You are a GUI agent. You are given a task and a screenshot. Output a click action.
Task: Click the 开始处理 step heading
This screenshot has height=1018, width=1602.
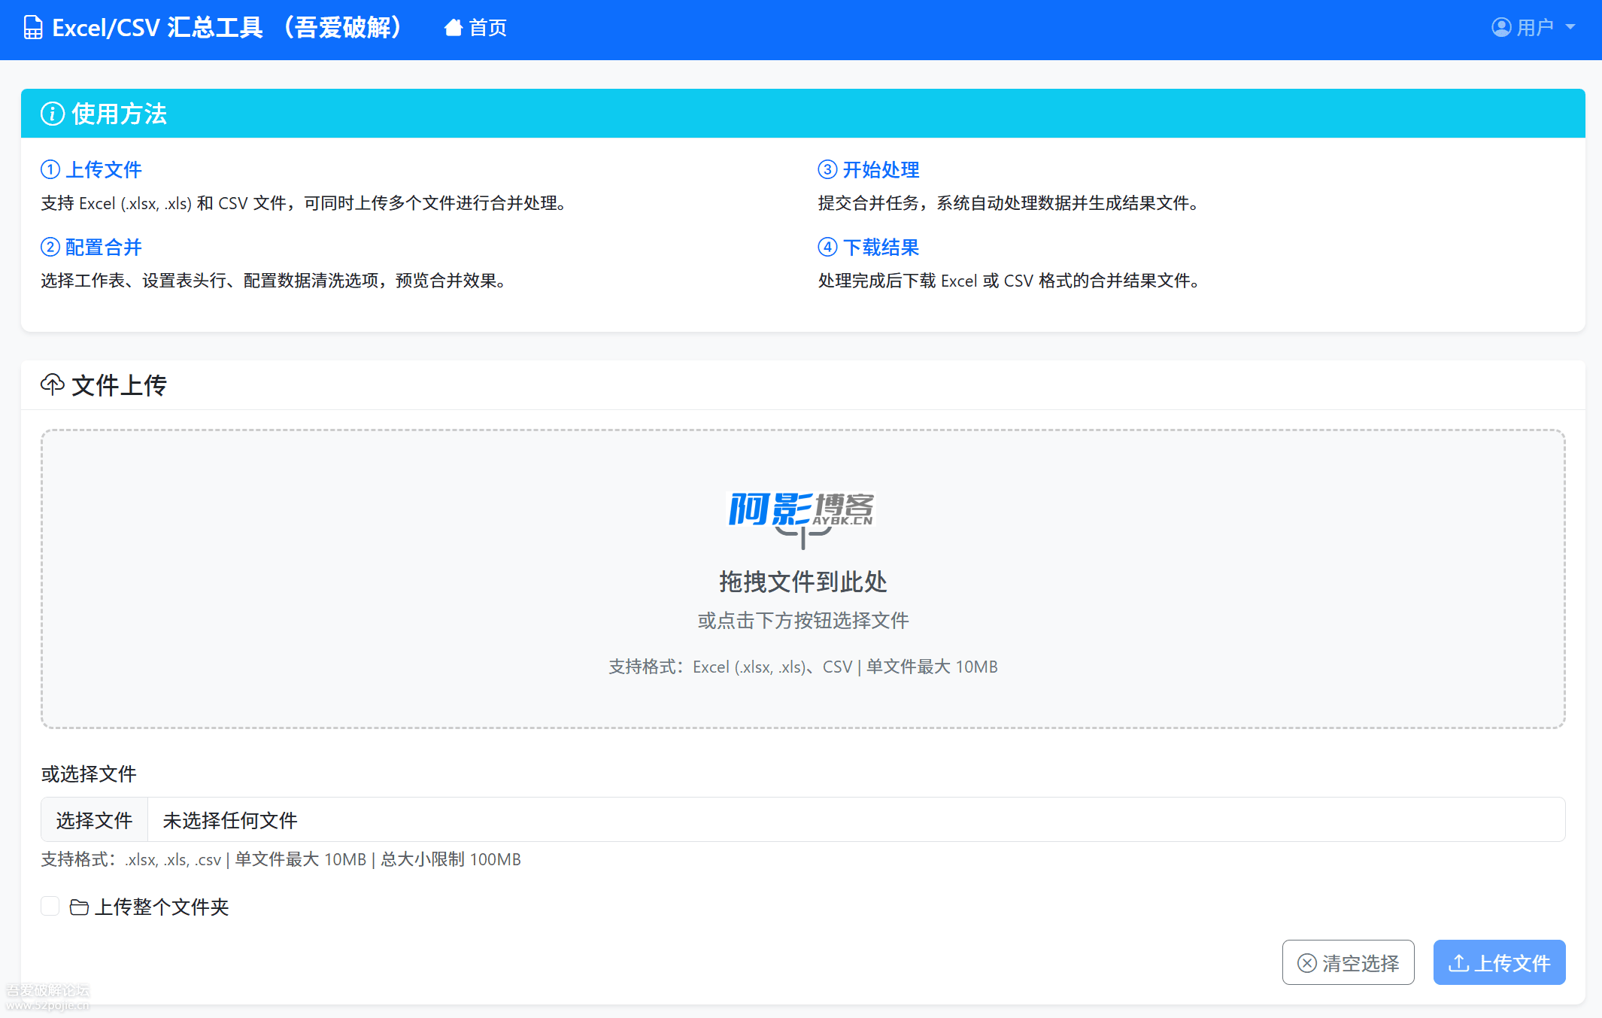click(881, 169)
